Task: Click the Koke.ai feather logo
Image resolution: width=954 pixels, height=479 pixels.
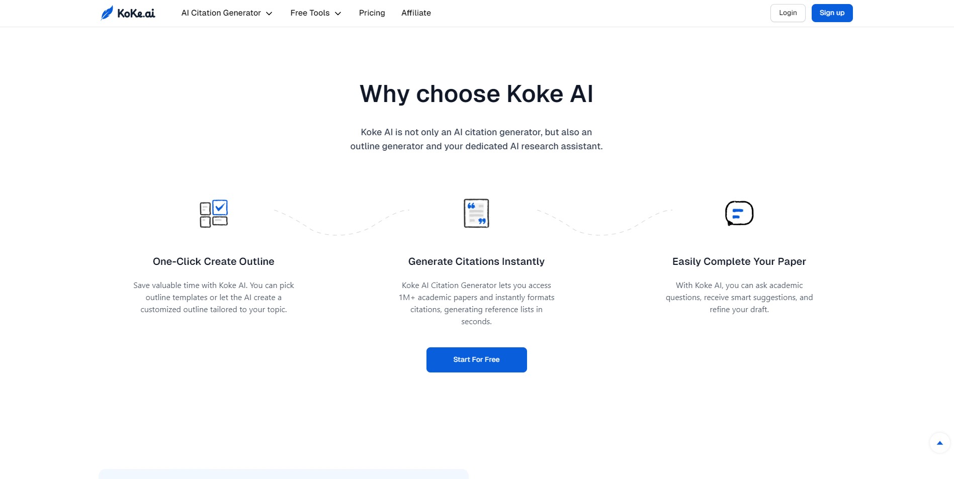Action: pyautogui.click(x=107, y=13)
